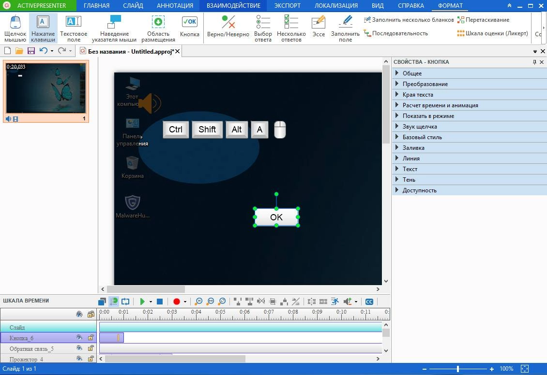Switch to the ГЛАВНАЯ ribbon tab
The image size is (547, 375).
[97, 6]
